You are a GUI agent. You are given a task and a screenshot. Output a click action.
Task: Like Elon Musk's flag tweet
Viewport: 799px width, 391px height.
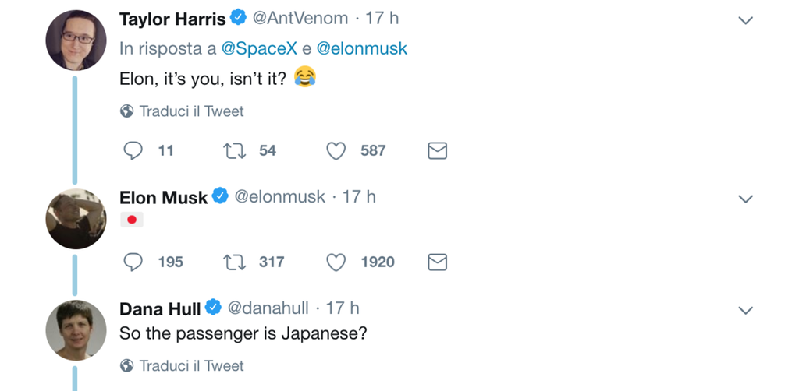pyautogui.click(x=336, y=262)
